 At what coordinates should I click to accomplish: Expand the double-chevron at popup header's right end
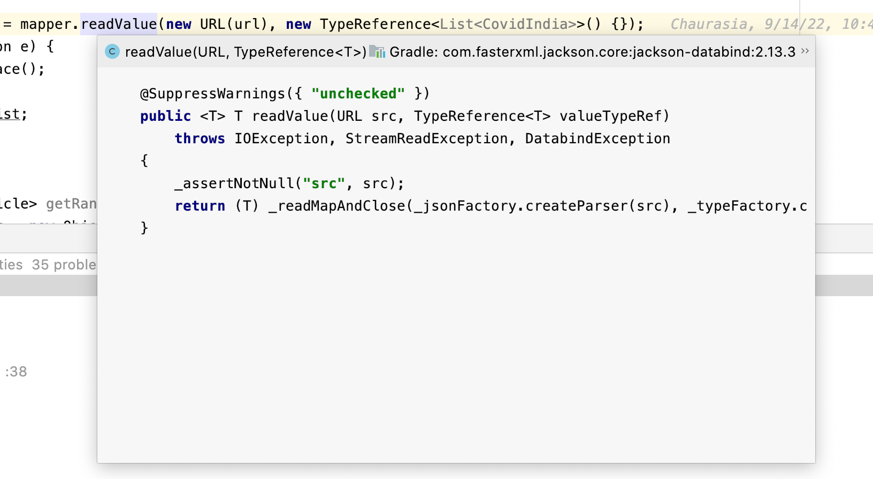(x=805, y=51)
